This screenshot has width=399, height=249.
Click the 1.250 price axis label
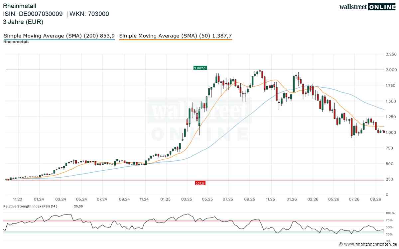390,117
